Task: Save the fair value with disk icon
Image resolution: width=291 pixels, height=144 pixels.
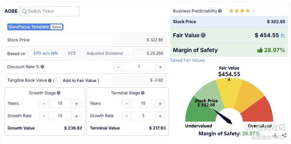Action: coord(283,36)
